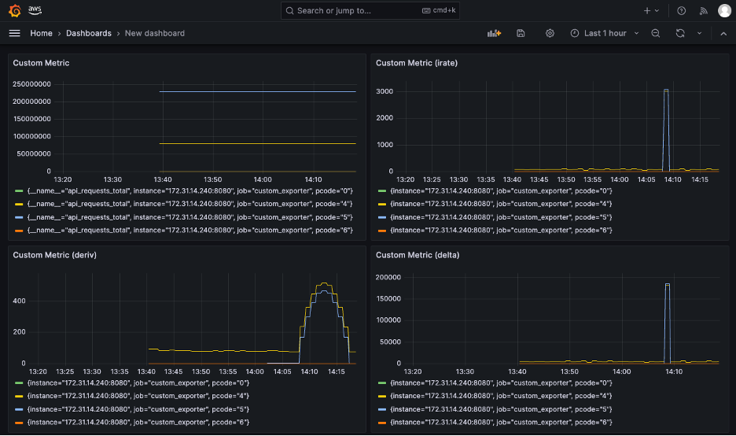Open the user profile avatar

724,11
